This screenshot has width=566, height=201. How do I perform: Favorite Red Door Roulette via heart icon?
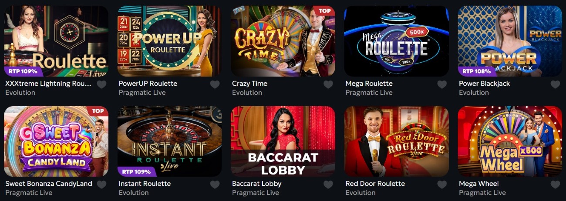442,184
